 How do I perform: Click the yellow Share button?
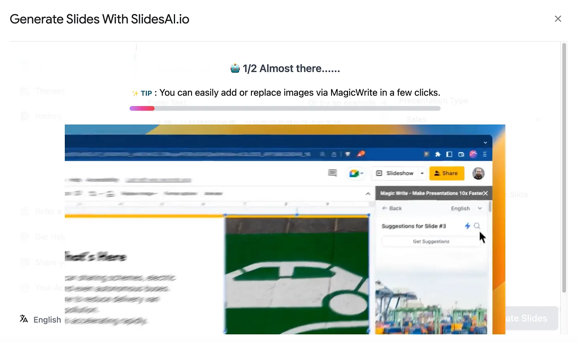[447, 173]
